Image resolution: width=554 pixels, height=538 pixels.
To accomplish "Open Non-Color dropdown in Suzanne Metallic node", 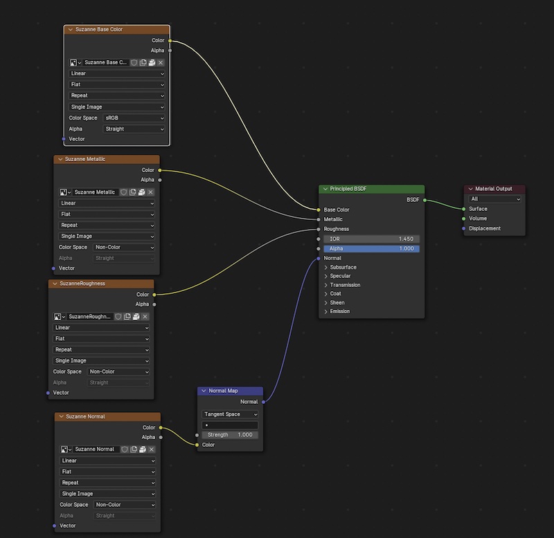I will 124,248.
